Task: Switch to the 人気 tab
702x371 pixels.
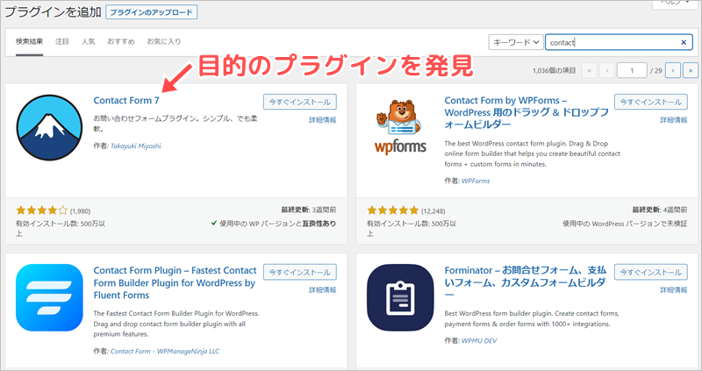Action: pyautogui.click(x=88, y=41)
